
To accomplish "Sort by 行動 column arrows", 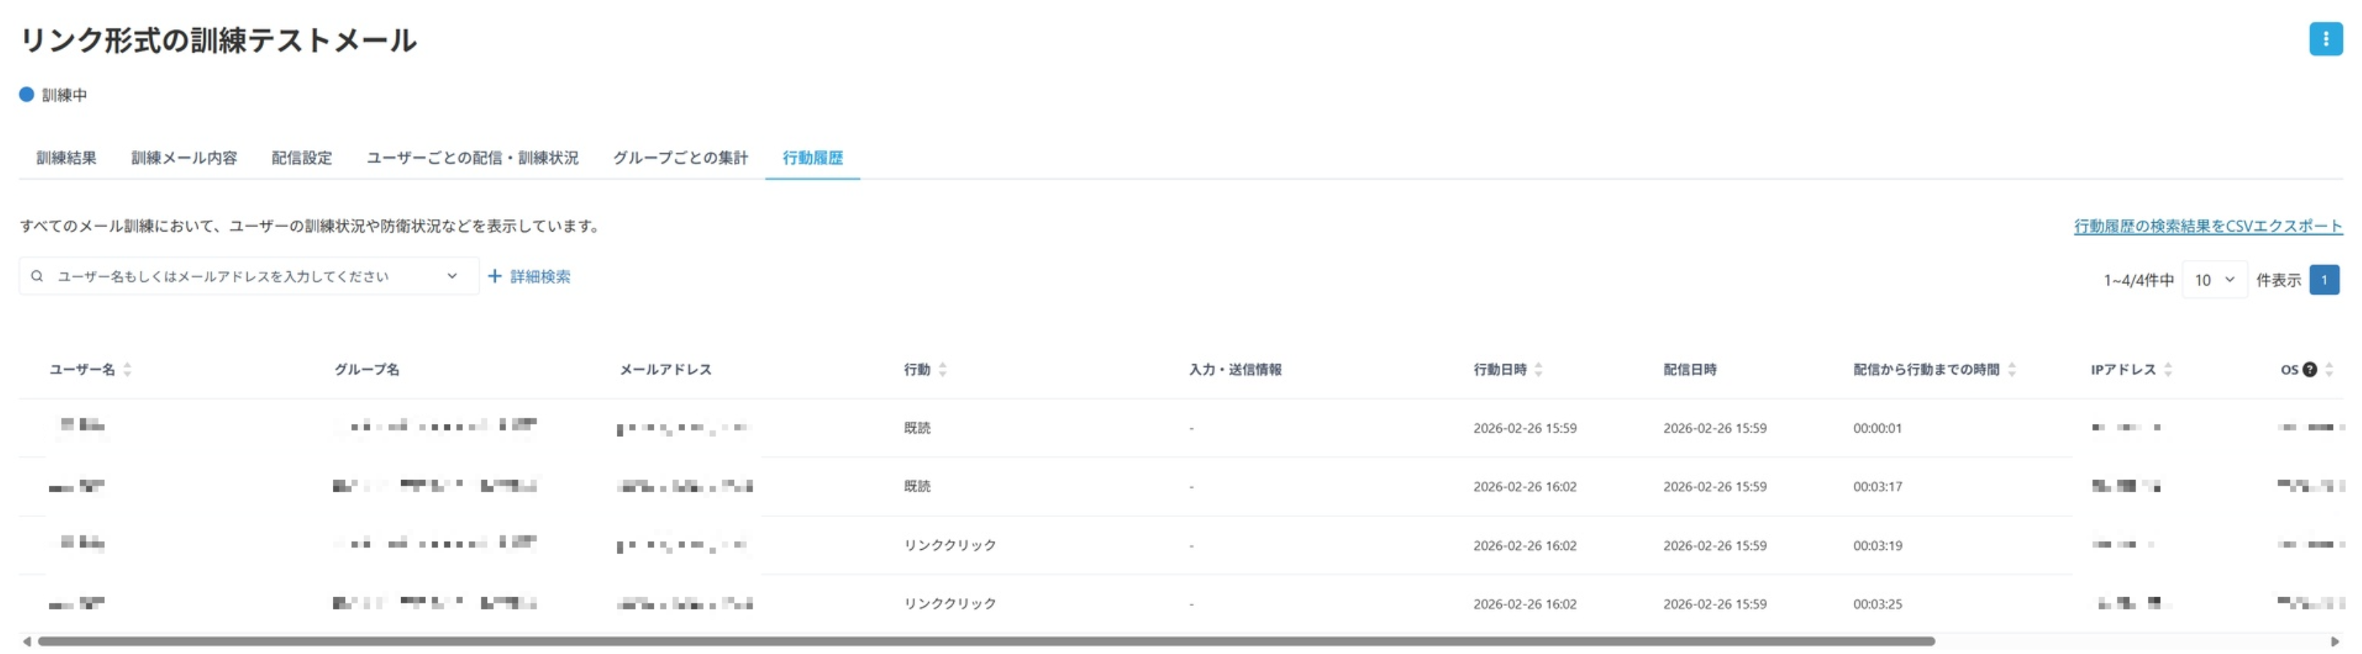I will [943, 370].
